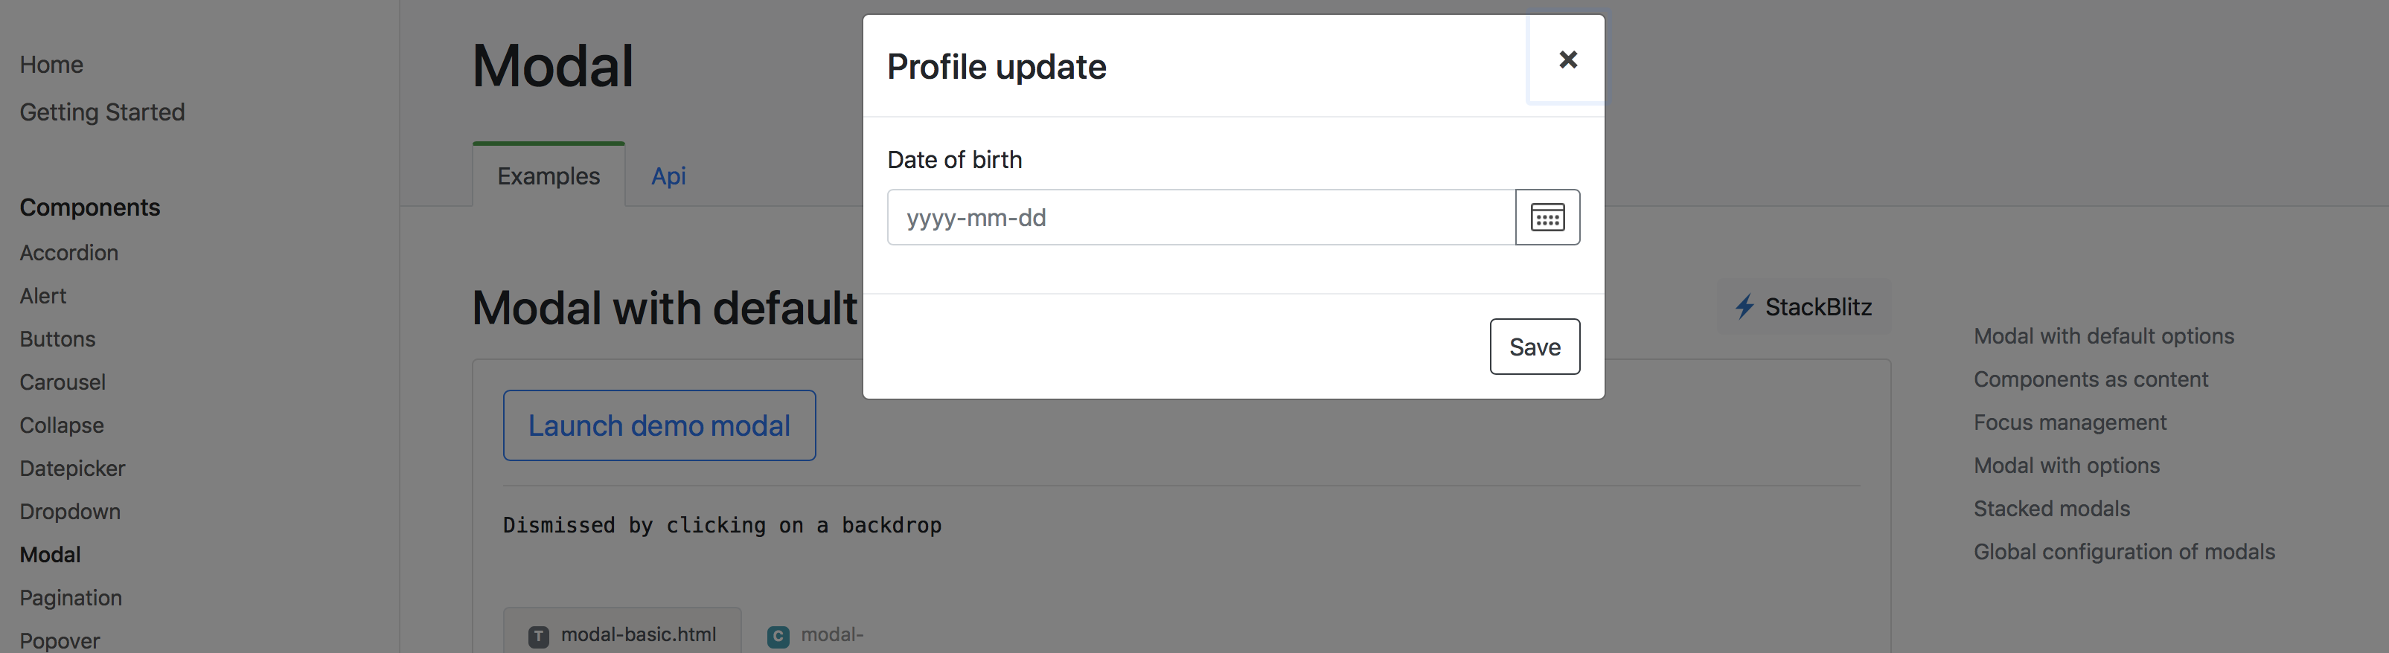Click the Home navigation link

click(51, 64)
